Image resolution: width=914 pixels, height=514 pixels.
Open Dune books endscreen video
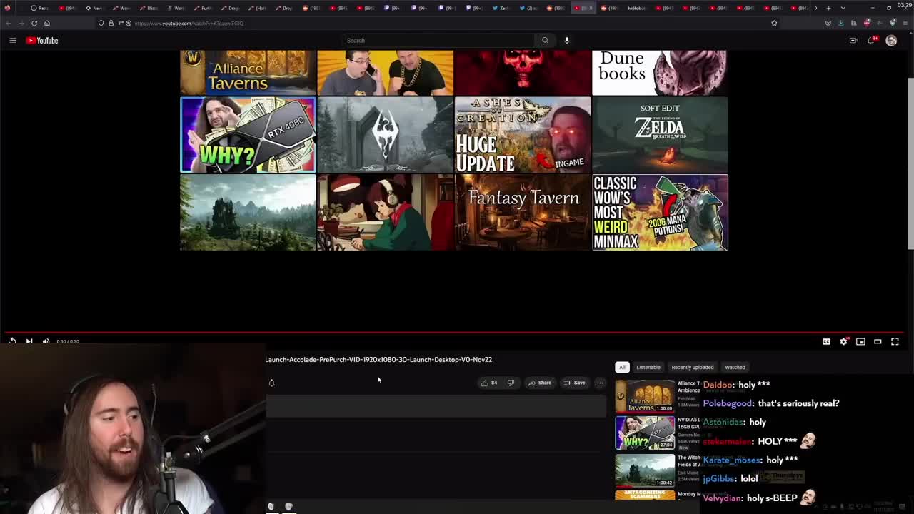[x=660, y=72]
